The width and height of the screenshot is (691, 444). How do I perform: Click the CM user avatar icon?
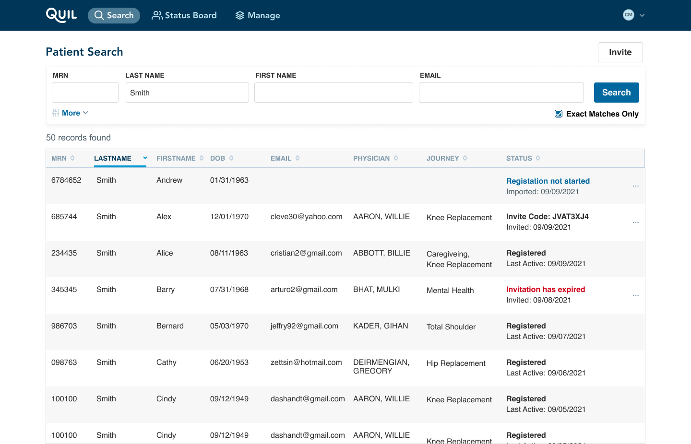click(628, 15)
